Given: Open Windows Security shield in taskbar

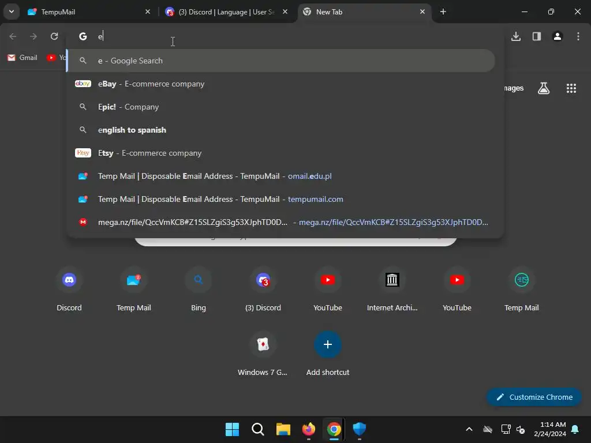Looking at the screenshot, I should tap(359, 429).
